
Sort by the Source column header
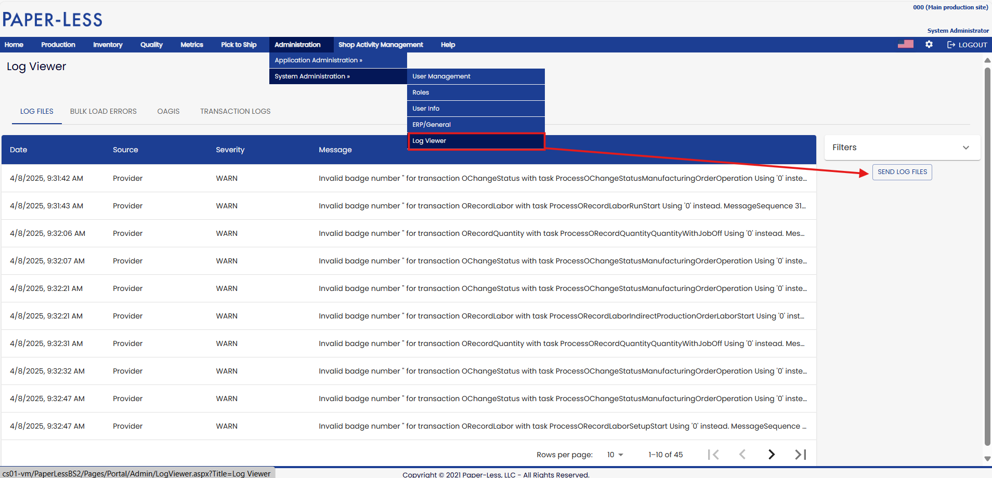[x=125, y=150]
